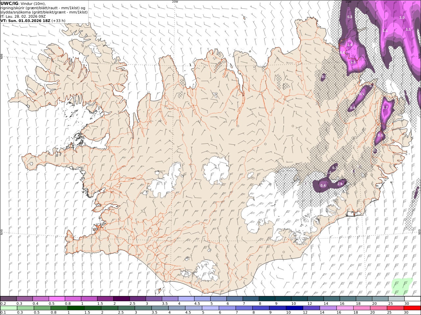Pick the dark teal swatch above top-row '8'
This screenshot has height=315, width=421.
tap(267, 299)
